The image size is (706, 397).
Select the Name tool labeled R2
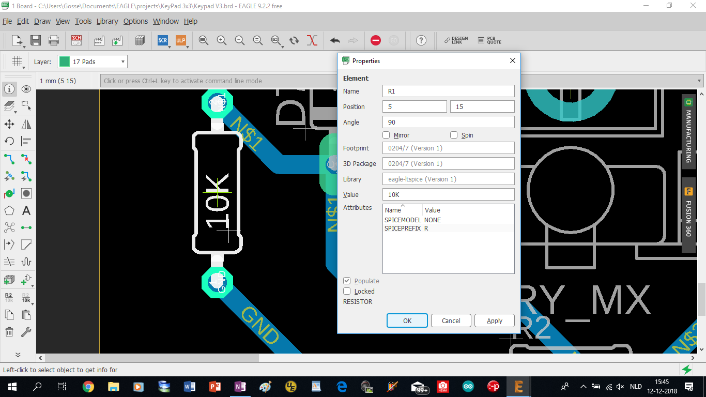9,297
